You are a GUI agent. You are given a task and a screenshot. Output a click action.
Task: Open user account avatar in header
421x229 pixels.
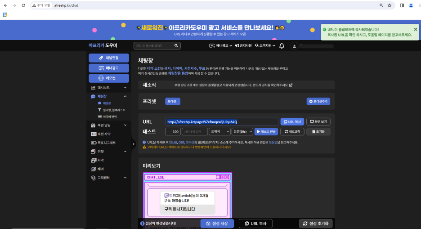click(294, 46)
